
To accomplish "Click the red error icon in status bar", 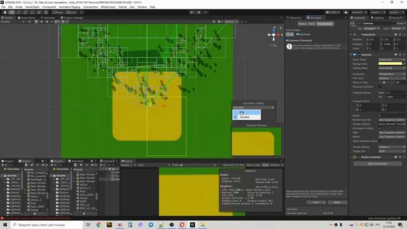I will [2, 218].
